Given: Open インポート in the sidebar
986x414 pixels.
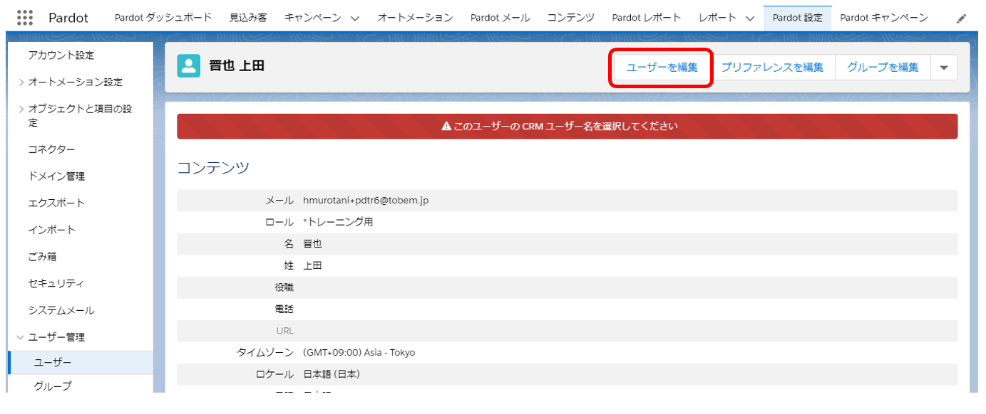Looking at the screenshot, I should point(51,230).
